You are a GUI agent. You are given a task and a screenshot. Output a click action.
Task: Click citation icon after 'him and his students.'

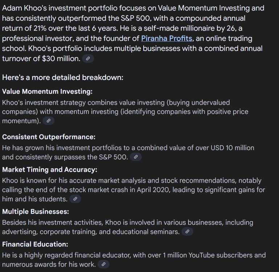(x=75, y=199)
